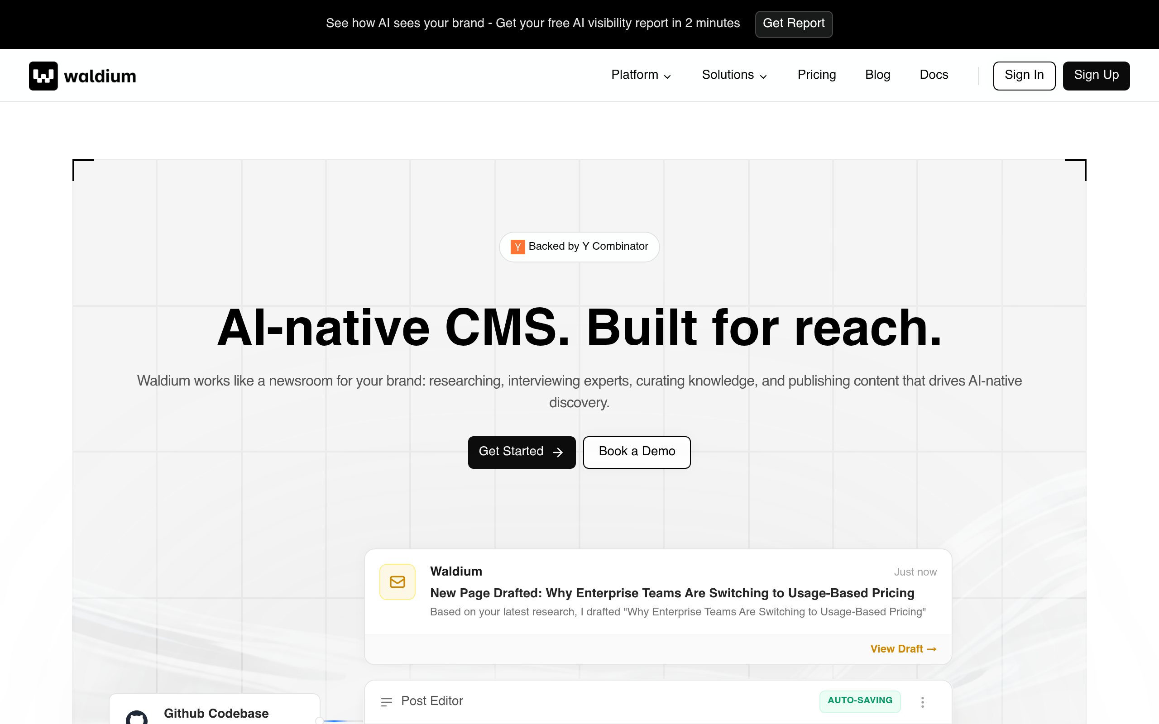The width and height of the screenshot is (1159, 724).
Task: Click the AI-native CMS headline
Action: click(x=579, y=328)
